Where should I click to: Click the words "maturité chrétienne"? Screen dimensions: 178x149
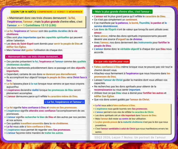pyautogui.click(x=132, y=122)
